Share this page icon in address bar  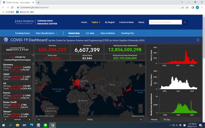tap(182, 7)
